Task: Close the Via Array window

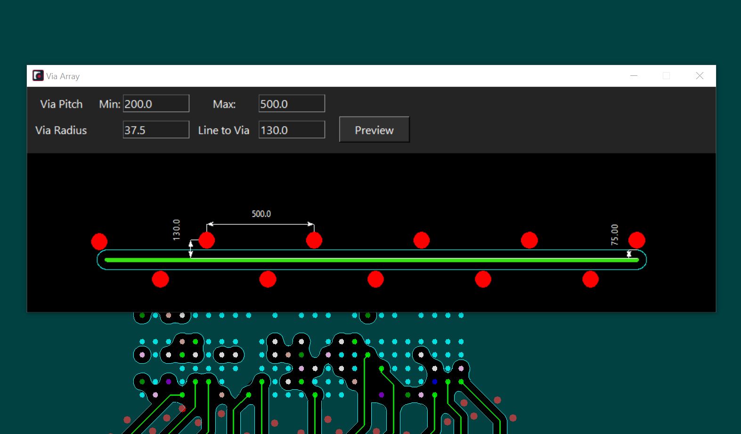Action: [x=700, y=76]
